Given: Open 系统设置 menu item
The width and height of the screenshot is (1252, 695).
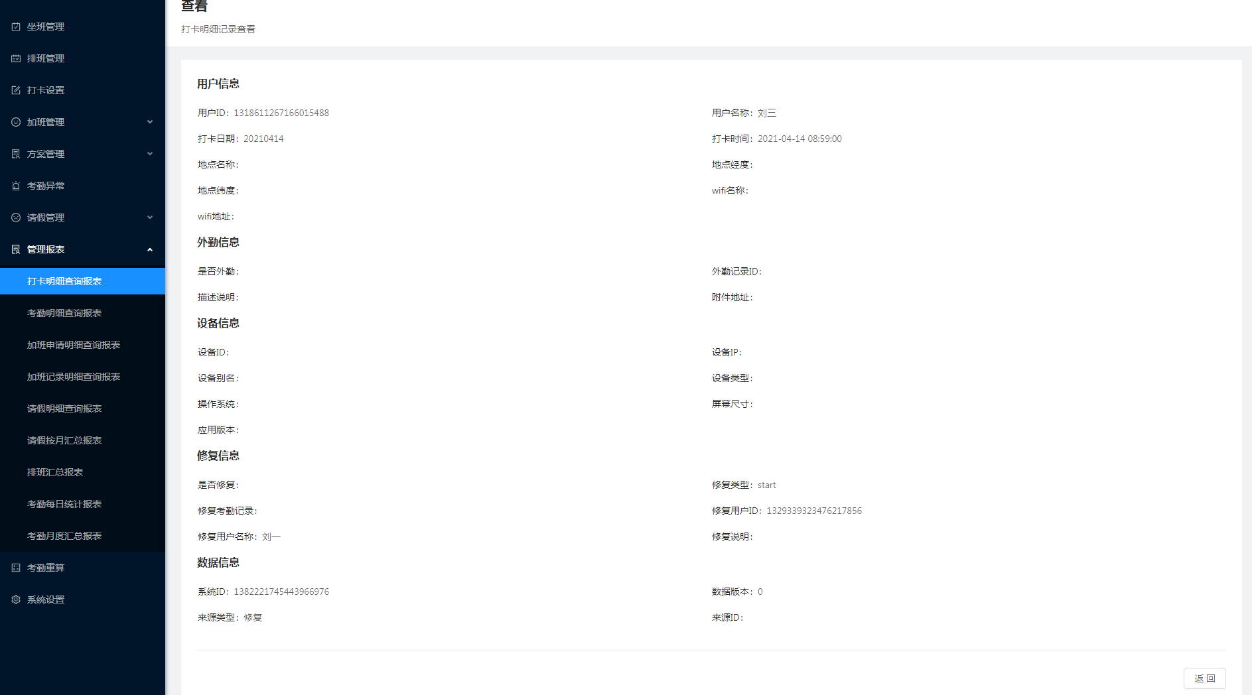Looking at the screenshot, I should (82, 600).
